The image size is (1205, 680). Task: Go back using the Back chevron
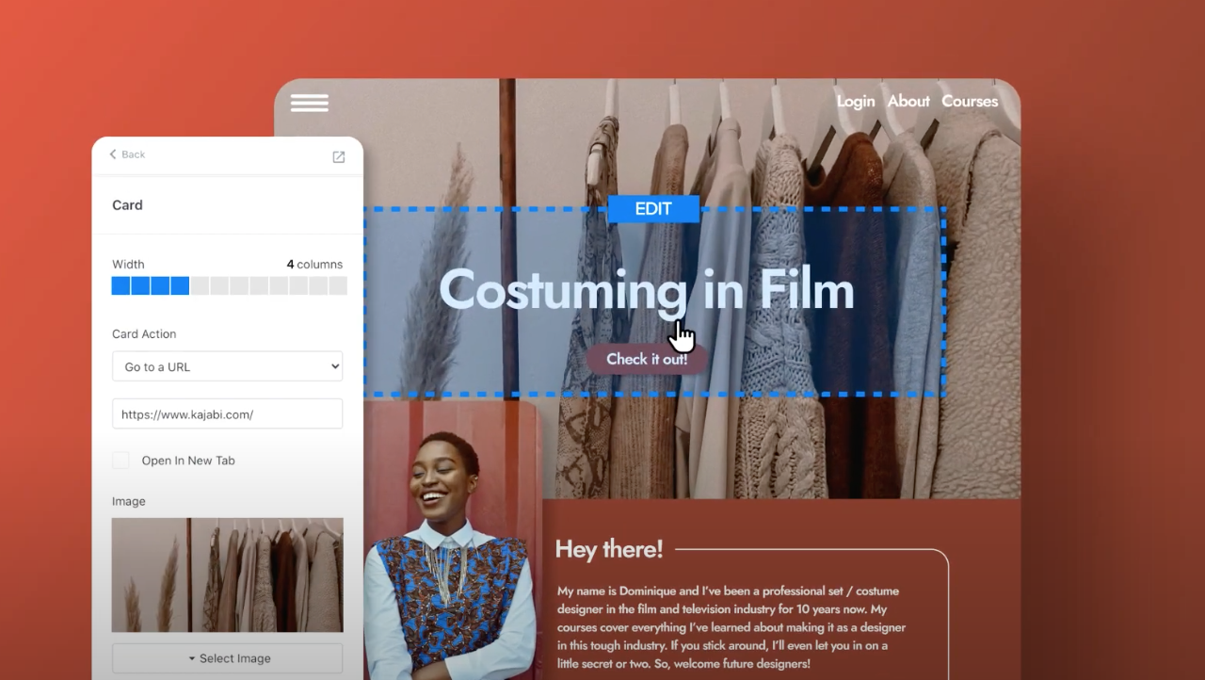click(127, 154)
